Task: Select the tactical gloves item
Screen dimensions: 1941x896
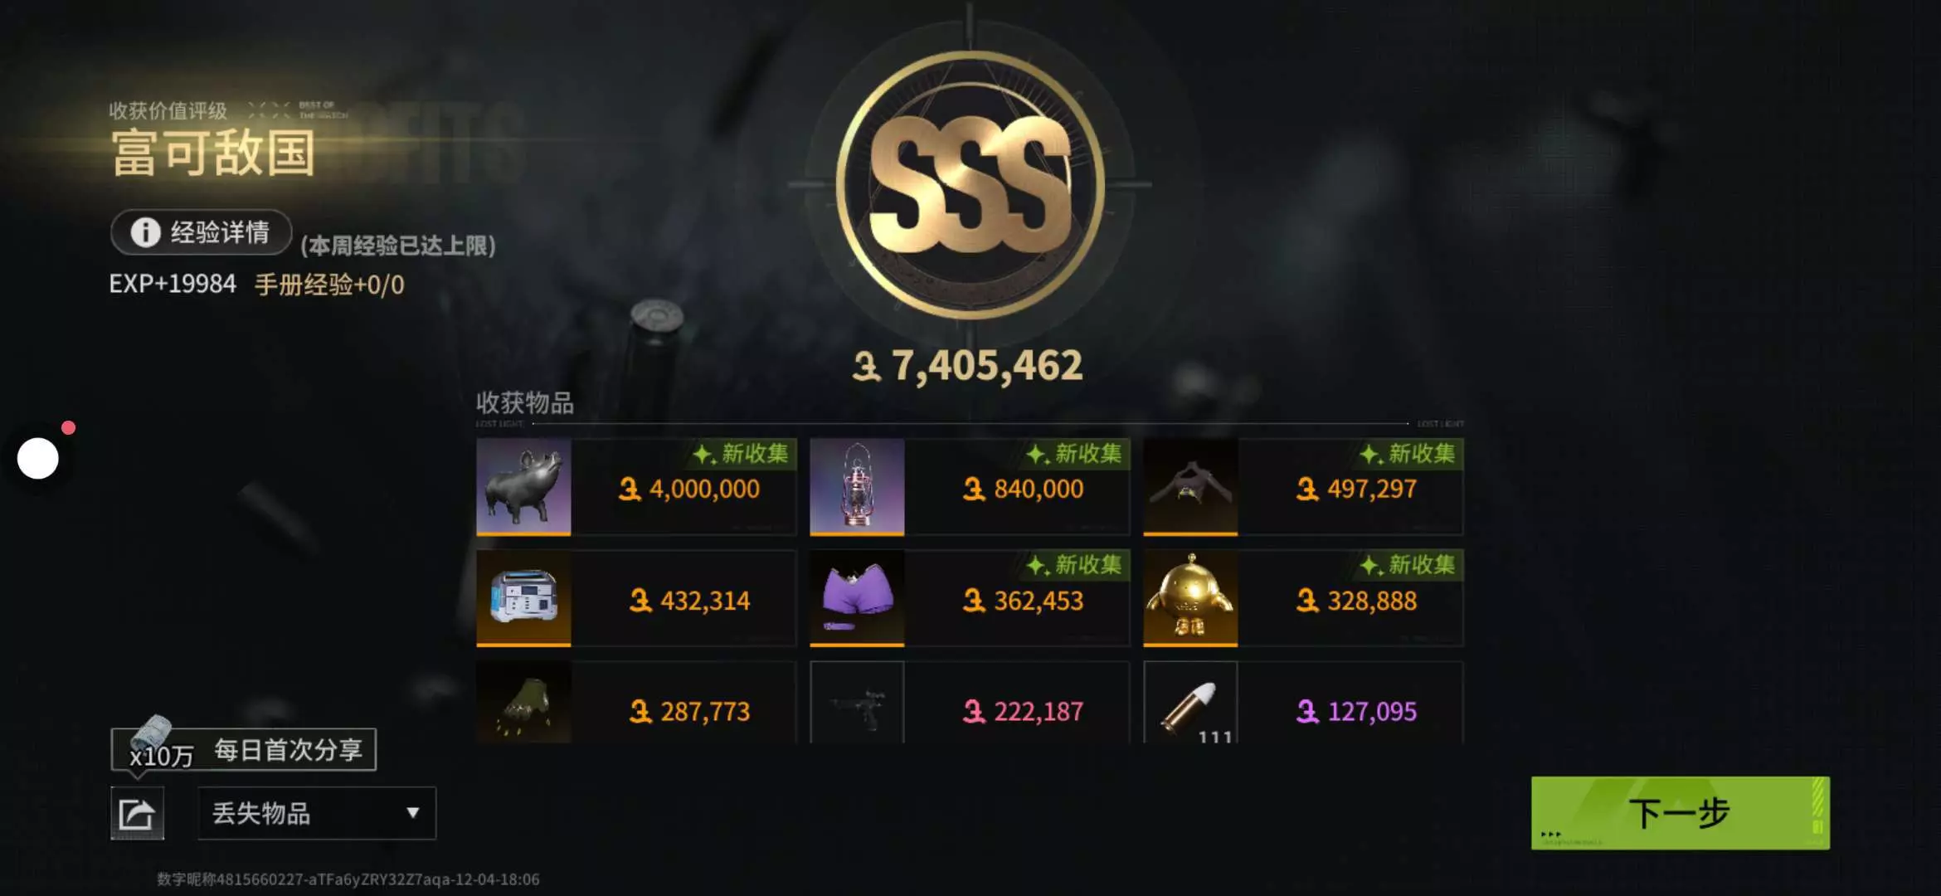Action: [x=523, y=702]
